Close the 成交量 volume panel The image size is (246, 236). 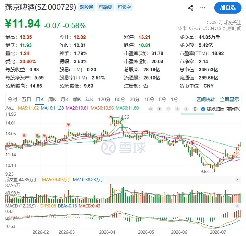click(x=237, y=180)
